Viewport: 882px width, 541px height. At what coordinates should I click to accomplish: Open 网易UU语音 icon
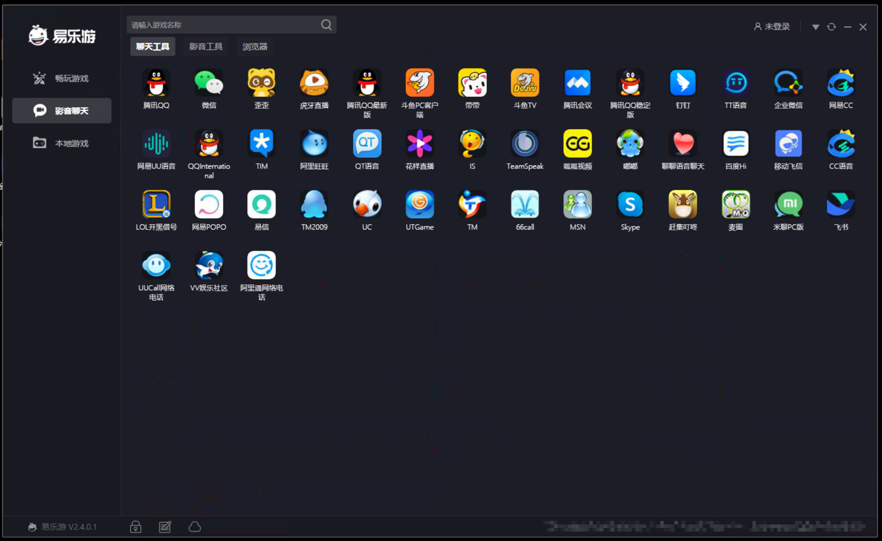click(x=156, y=143)
